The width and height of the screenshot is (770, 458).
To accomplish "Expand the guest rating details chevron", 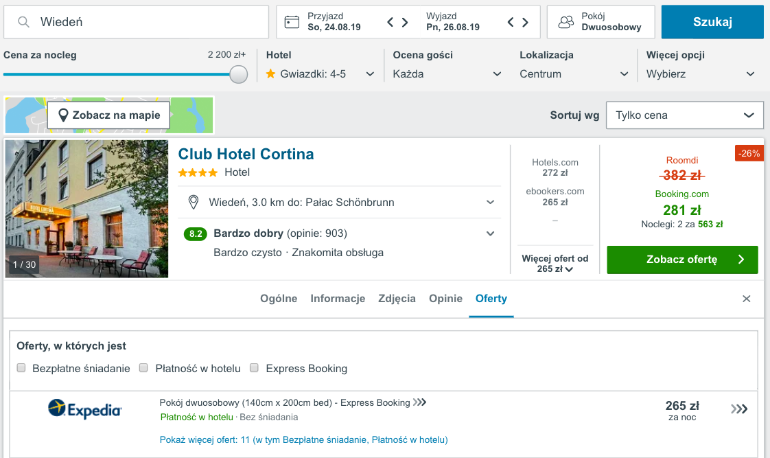I will pos(490,234).
